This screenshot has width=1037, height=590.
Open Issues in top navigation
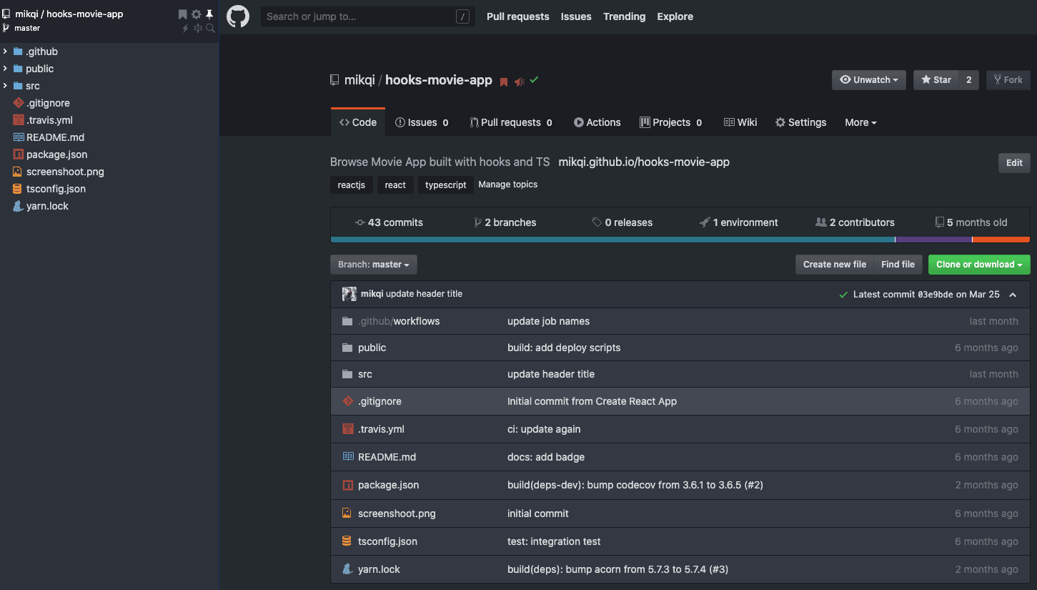click(576, 16)
